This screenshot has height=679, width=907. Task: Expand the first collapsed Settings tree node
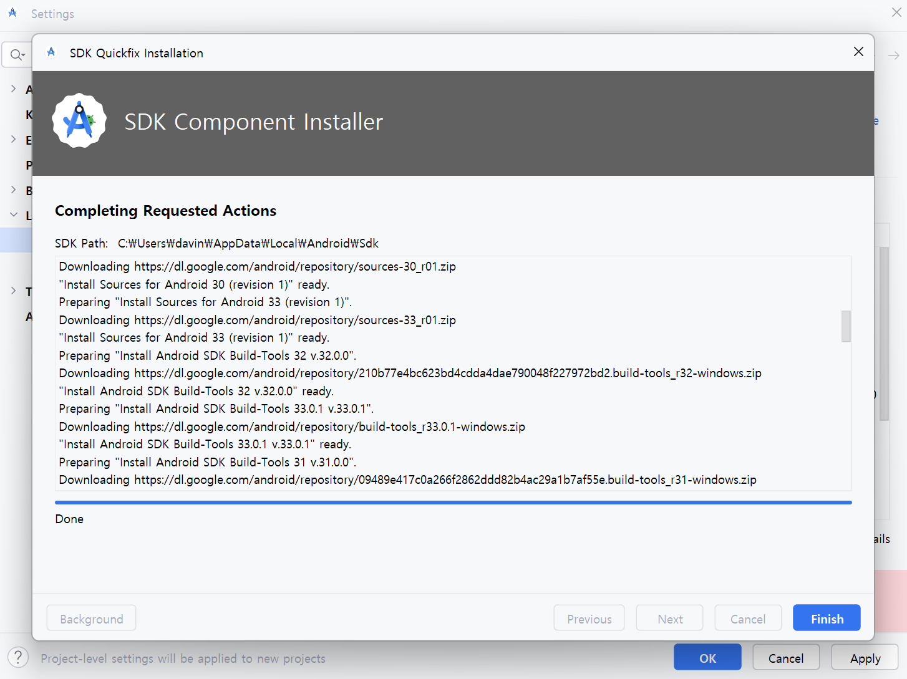13,89
